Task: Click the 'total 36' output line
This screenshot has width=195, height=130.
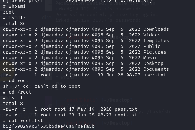Action: pyautogui.click(x=14, y=24)
